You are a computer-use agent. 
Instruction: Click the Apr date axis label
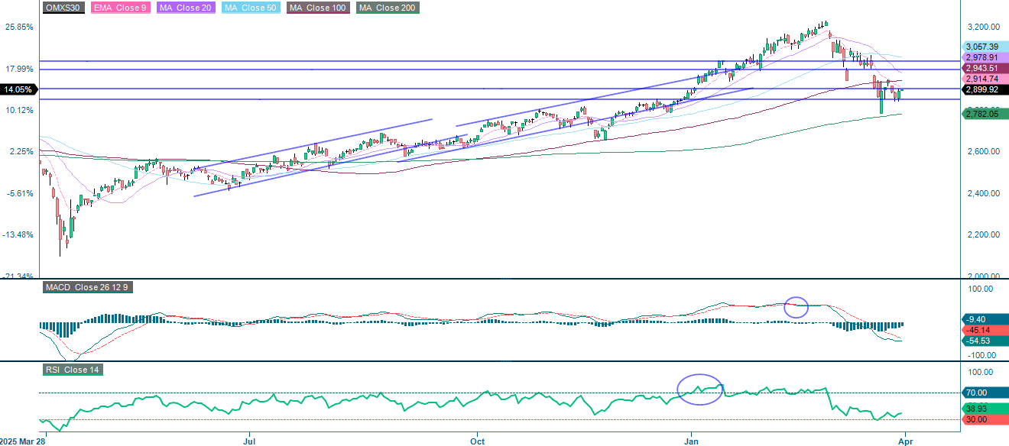tap(906, 441)
